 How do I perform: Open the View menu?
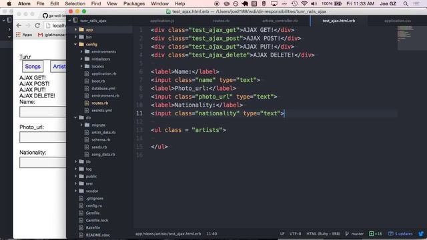112,3
